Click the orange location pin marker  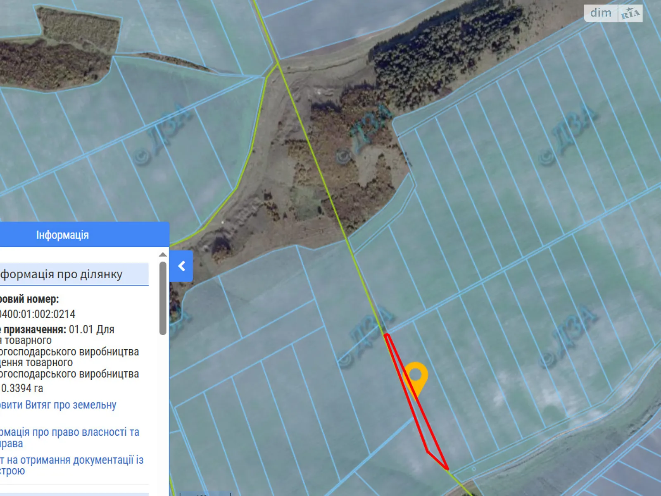(415, 376)
